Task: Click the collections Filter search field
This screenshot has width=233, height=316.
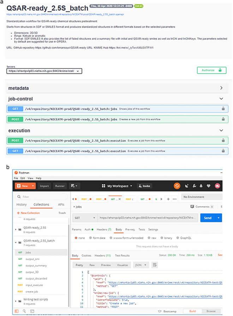Action: click(x=41, y=197)
